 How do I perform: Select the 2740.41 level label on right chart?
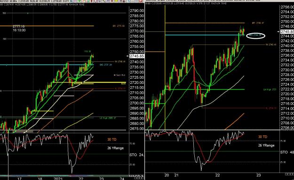271,45
